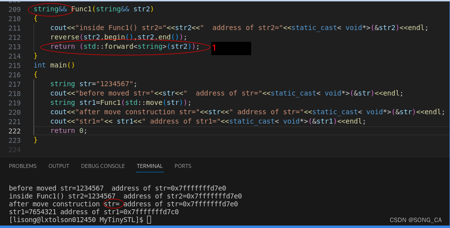The height and width of the screenshot is (228, 450).
Task: Click line number 209 in the gutter
Action: pos(15,9)
